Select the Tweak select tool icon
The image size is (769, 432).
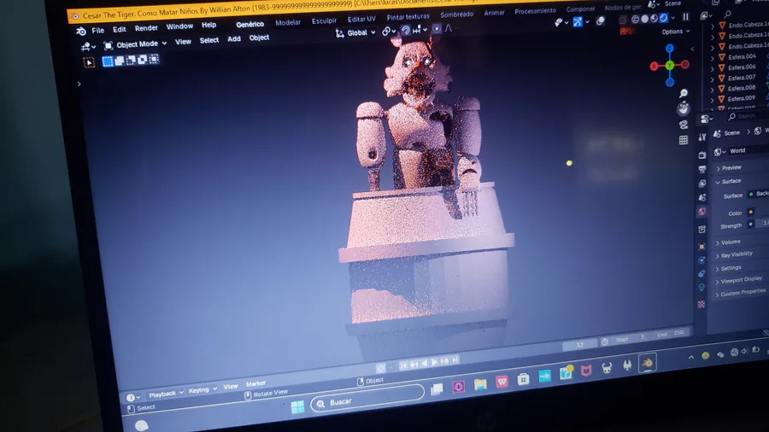pyautogui.click(x=89, y=62)
